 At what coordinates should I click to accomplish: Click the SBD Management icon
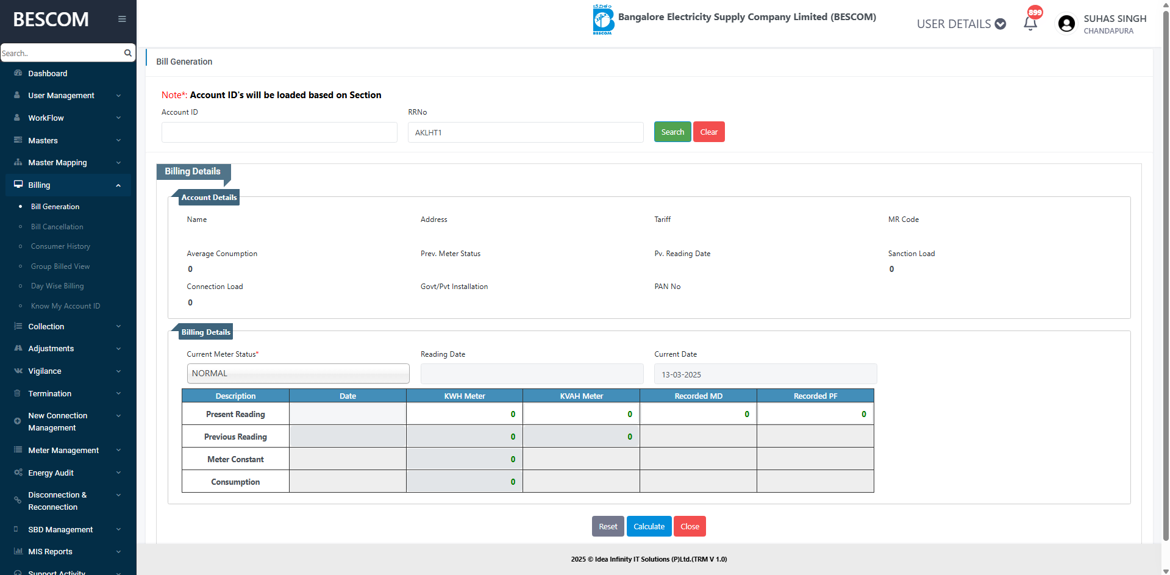[16, 529]
